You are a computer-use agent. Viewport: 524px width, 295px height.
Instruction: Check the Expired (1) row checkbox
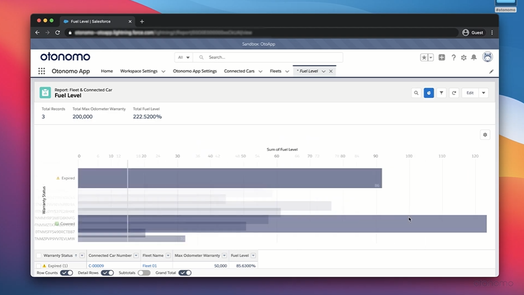point(38,266)
